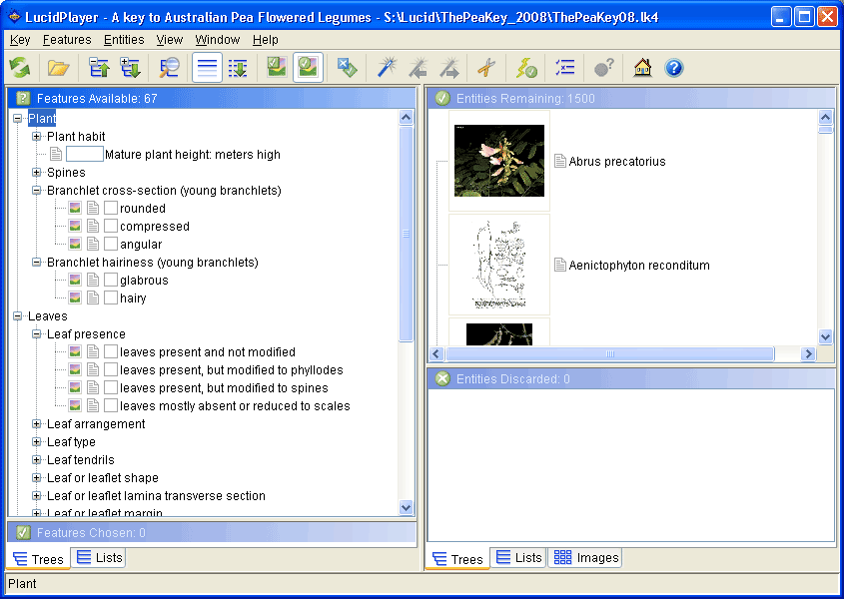Click the entities panel horizontal scrollbar
This screenshot has height=599, width=844.
pyautogui.click(x=609, y=354)
